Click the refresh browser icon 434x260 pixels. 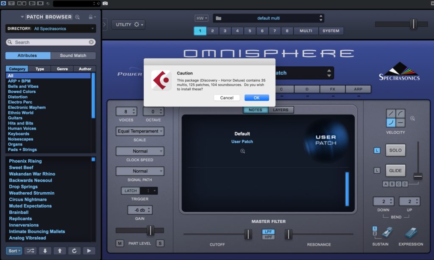pyautogui.click(x=74, y=251)
